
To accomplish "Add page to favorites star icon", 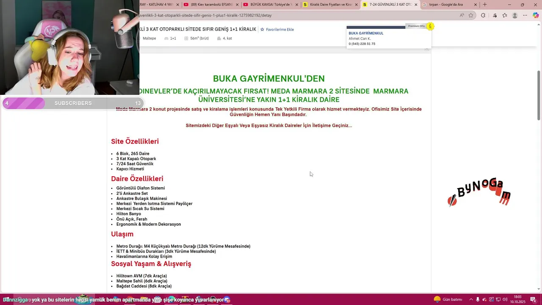I will click(x=471, y=15).
